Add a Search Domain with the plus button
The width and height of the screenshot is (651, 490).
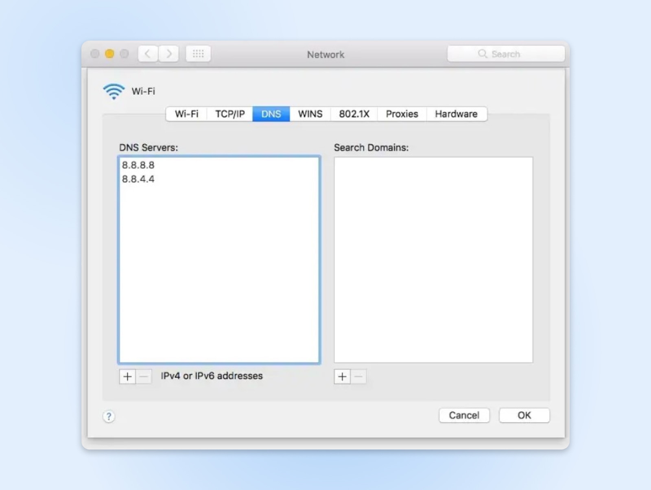pos(342,377)
